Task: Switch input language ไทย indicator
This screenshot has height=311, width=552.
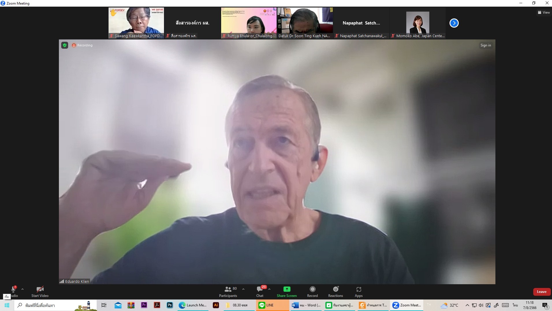Action: (x=515, y=305)
